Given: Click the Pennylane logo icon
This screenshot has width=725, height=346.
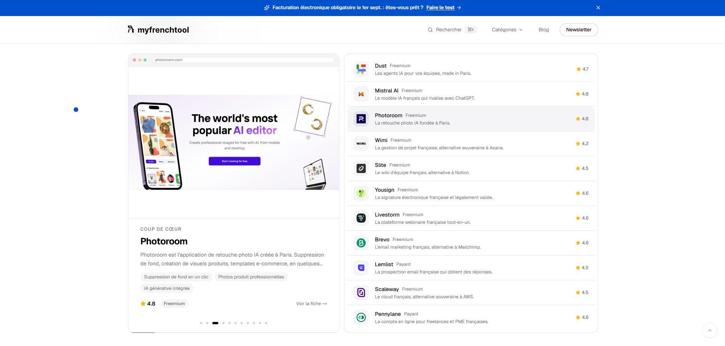Looking at the screenshot, I should point(361,317).
